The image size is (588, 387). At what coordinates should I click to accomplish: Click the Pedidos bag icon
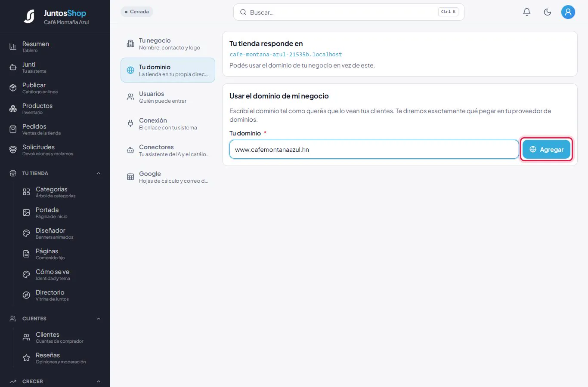click(13, 129)
